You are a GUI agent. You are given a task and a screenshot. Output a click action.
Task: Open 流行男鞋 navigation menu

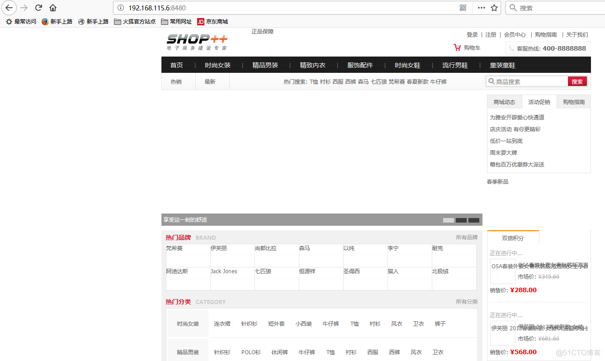455,65
